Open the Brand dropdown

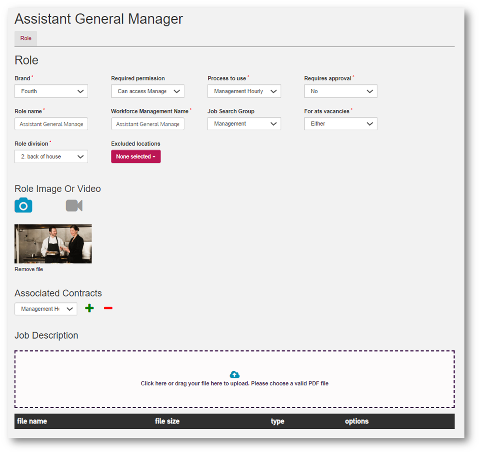51,91
